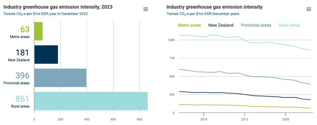This screenshot has width=317, height=125.
Task: Toggle the New Zealand legend series
Action: point(221,25)
